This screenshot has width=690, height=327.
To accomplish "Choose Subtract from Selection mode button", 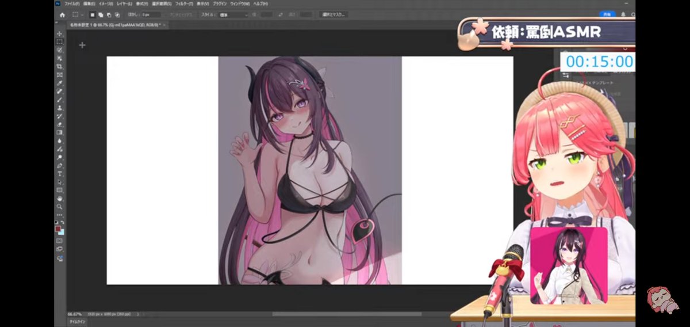I will coord(109,15).
